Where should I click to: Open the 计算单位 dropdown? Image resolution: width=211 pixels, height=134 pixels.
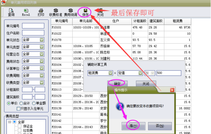[x=42, y=68]
